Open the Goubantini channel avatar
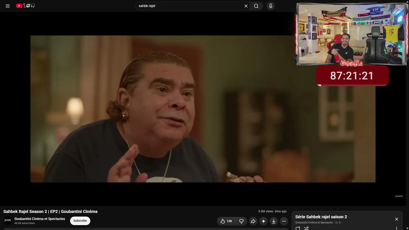The width and height of the screenshot is (409, 230). coord(8,220)
